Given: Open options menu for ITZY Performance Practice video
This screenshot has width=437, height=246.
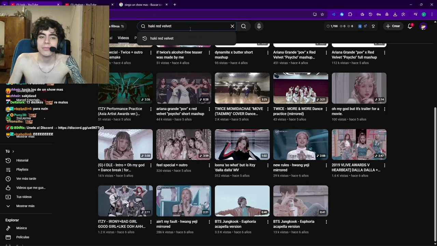Looking at the screenshot, I should [151, 109].
